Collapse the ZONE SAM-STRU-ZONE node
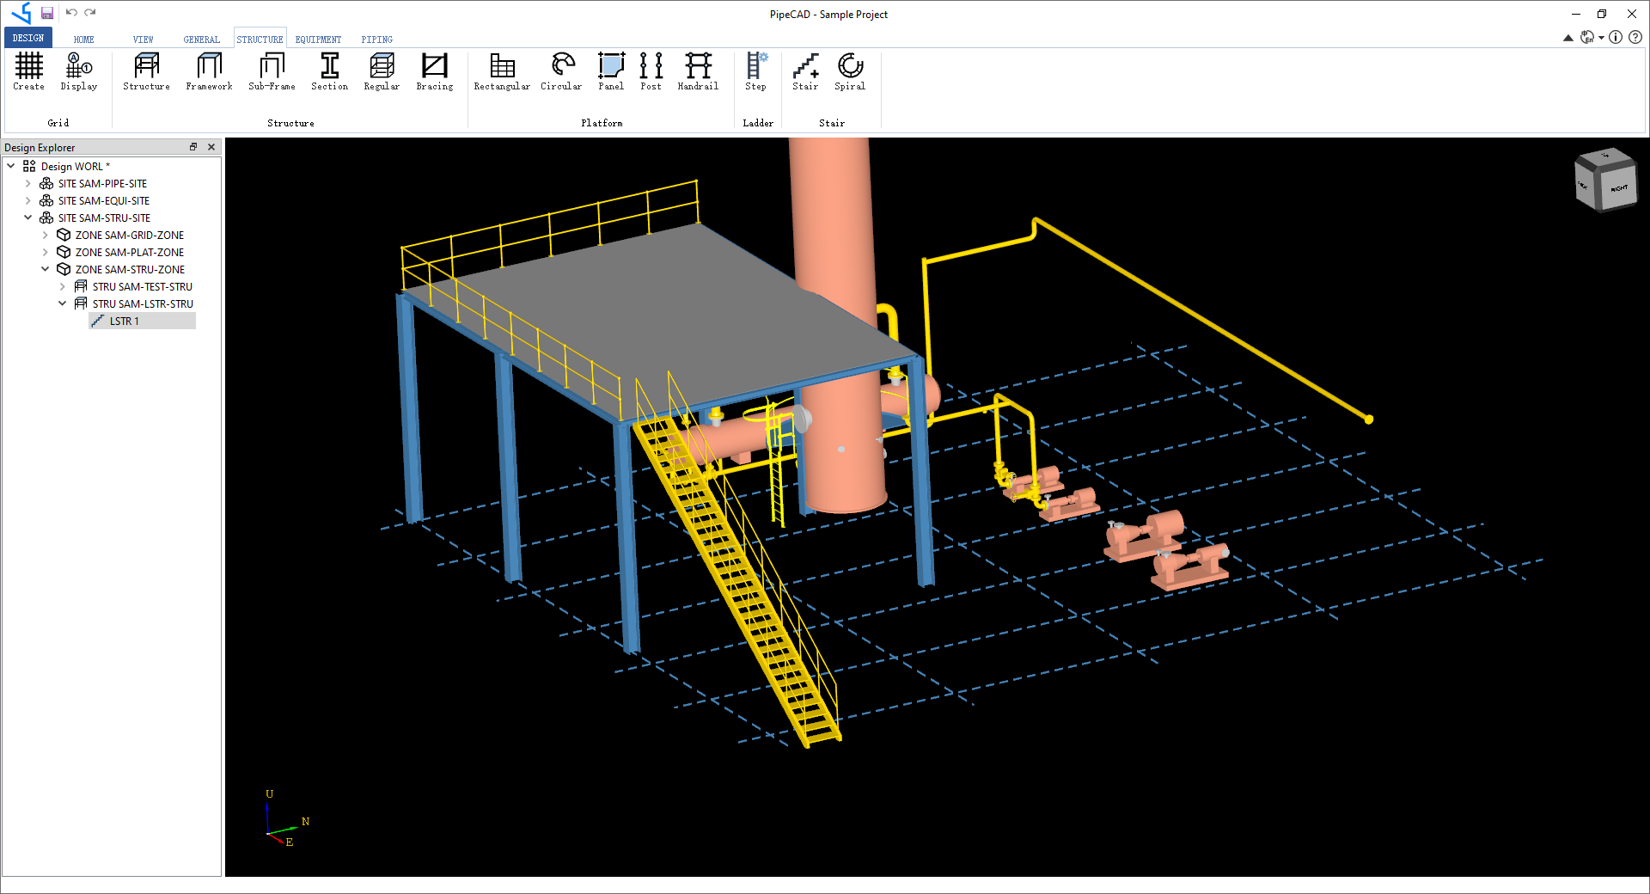Screen dimensions: 1650x894 pyautogui.click(x=45, y=269)
